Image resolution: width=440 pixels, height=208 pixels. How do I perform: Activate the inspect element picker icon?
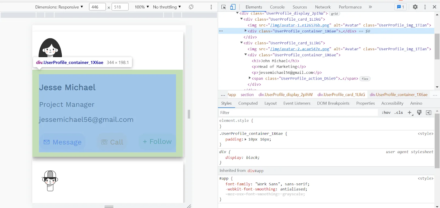click(224, 7)
